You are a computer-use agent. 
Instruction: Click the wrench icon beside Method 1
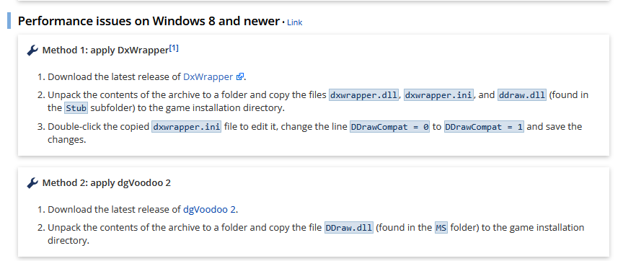[32, 50]
